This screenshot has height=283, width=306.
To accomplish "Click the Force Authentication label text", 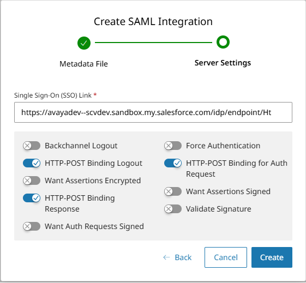I will 223,146.
